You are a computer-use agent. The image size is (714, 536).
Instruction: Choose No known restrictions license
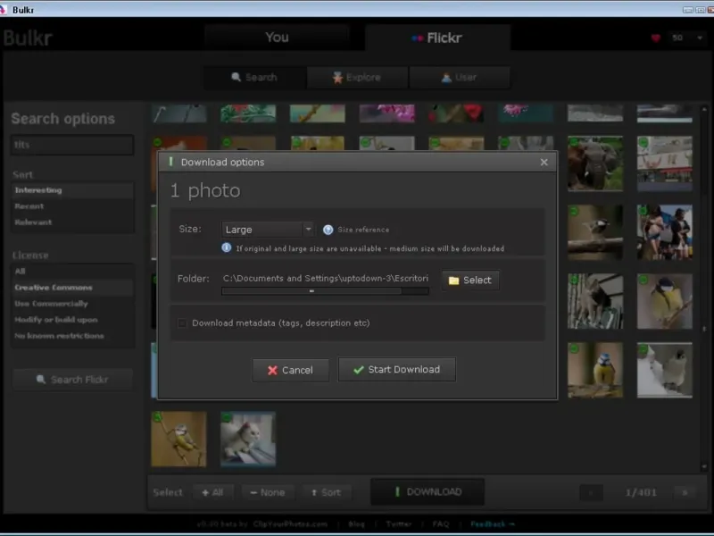click(72, 336)
